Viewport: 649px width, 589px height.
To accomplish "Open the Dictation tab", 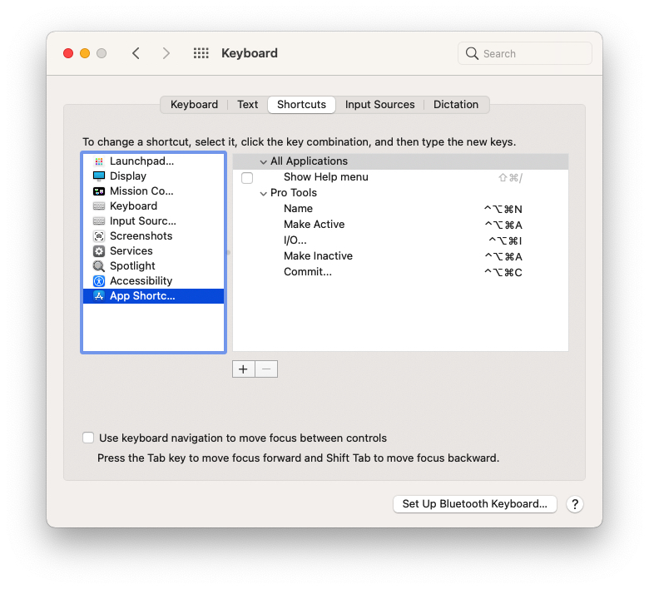I will (455, 105).
